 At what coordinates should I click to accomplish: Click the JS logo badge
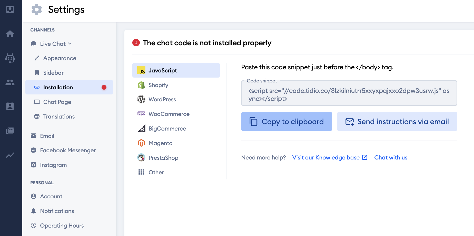pos(141,70)
